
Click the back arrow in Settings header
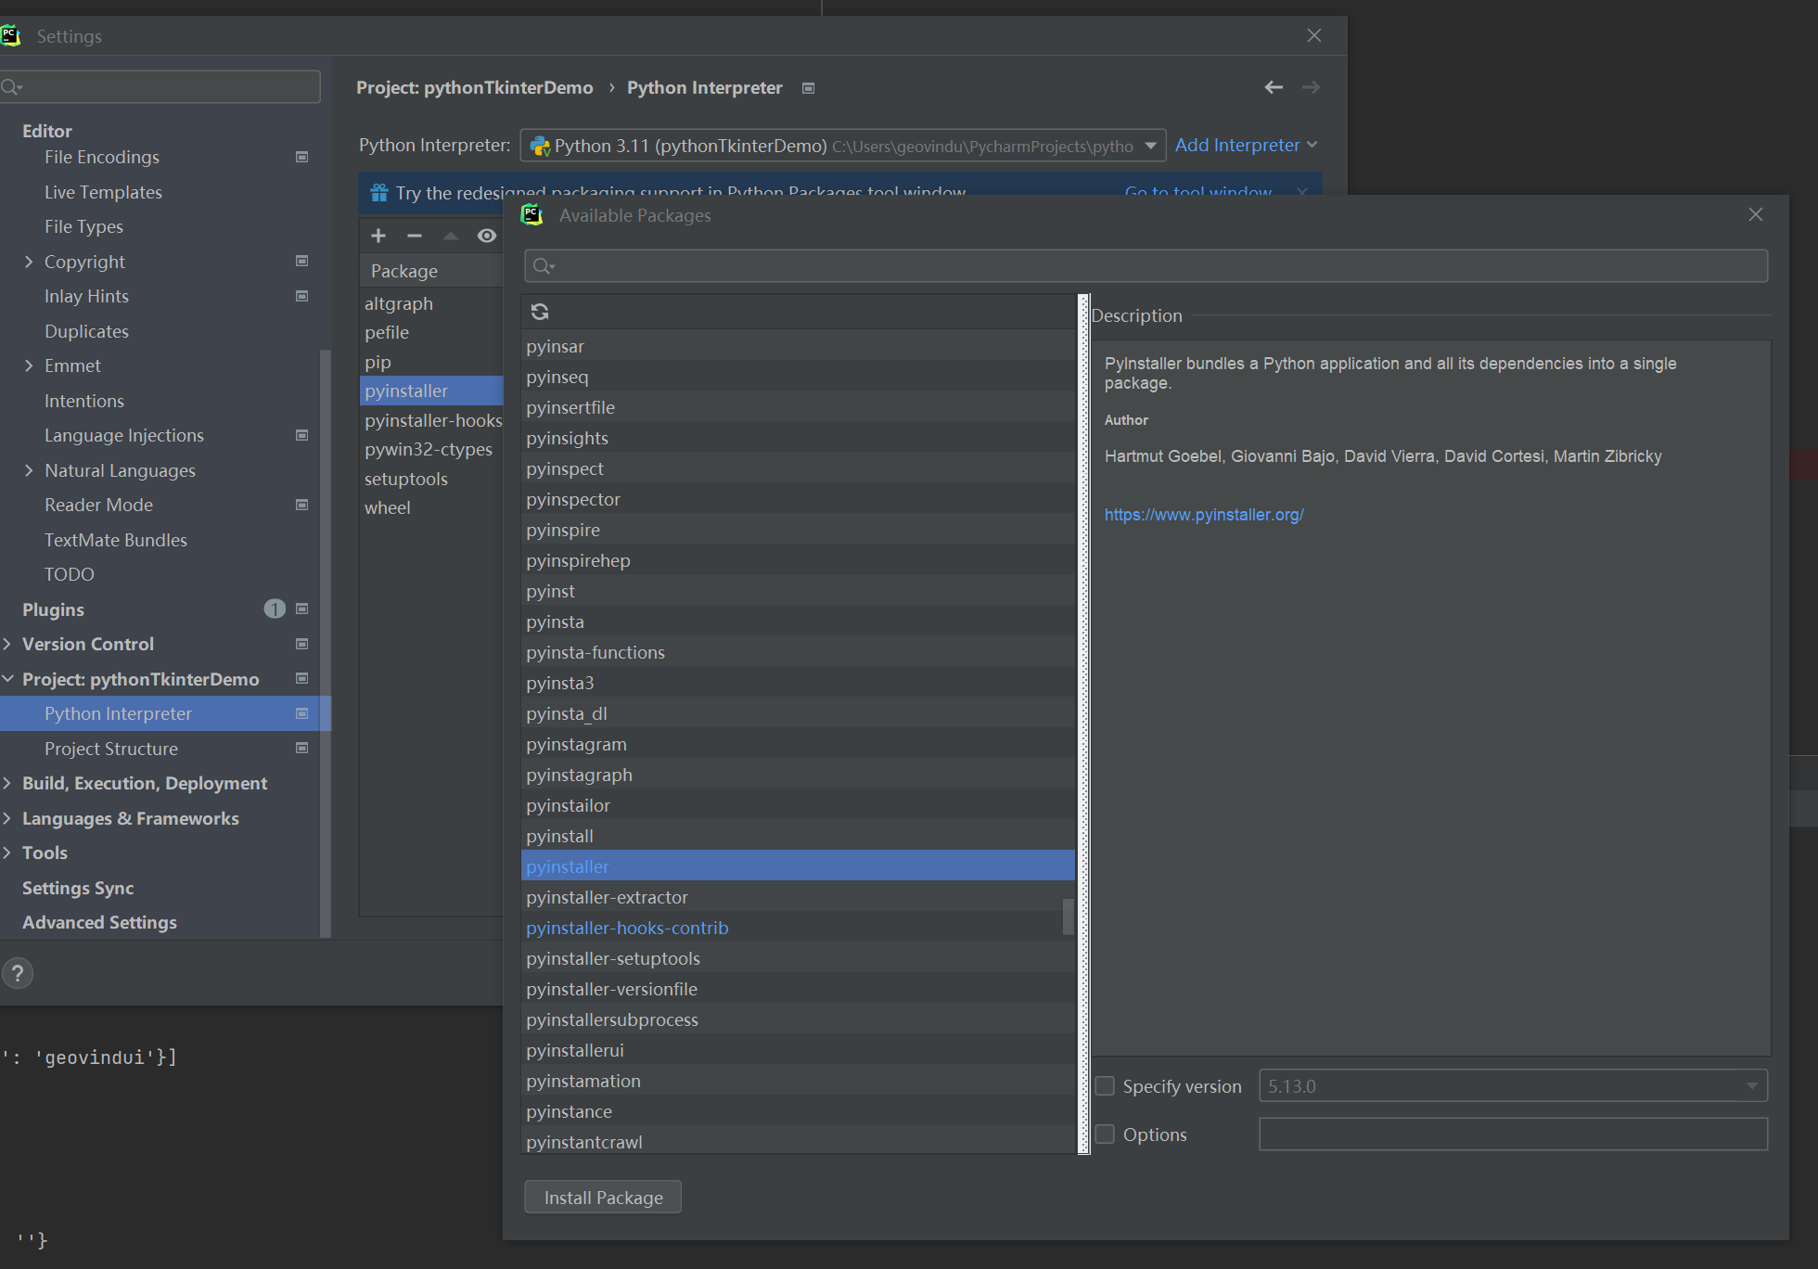(1274, 87)
